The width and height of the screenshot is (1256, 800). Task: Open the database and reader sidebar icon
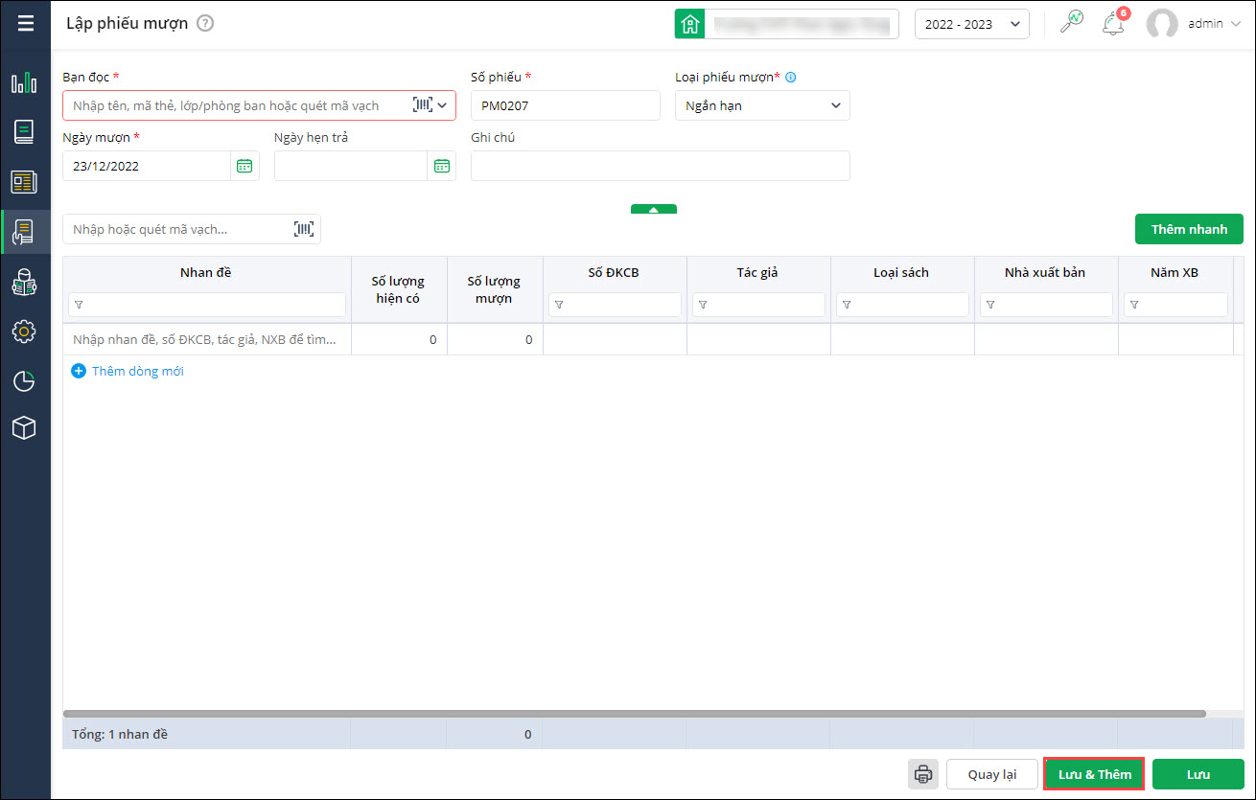24,282
